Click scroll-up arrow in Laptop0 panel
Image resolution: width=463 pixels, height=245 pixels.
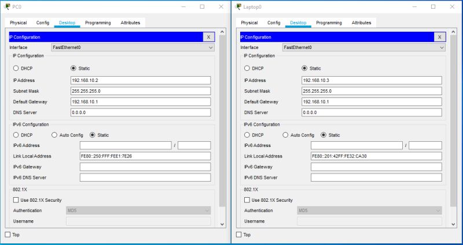tap(454, 32)
